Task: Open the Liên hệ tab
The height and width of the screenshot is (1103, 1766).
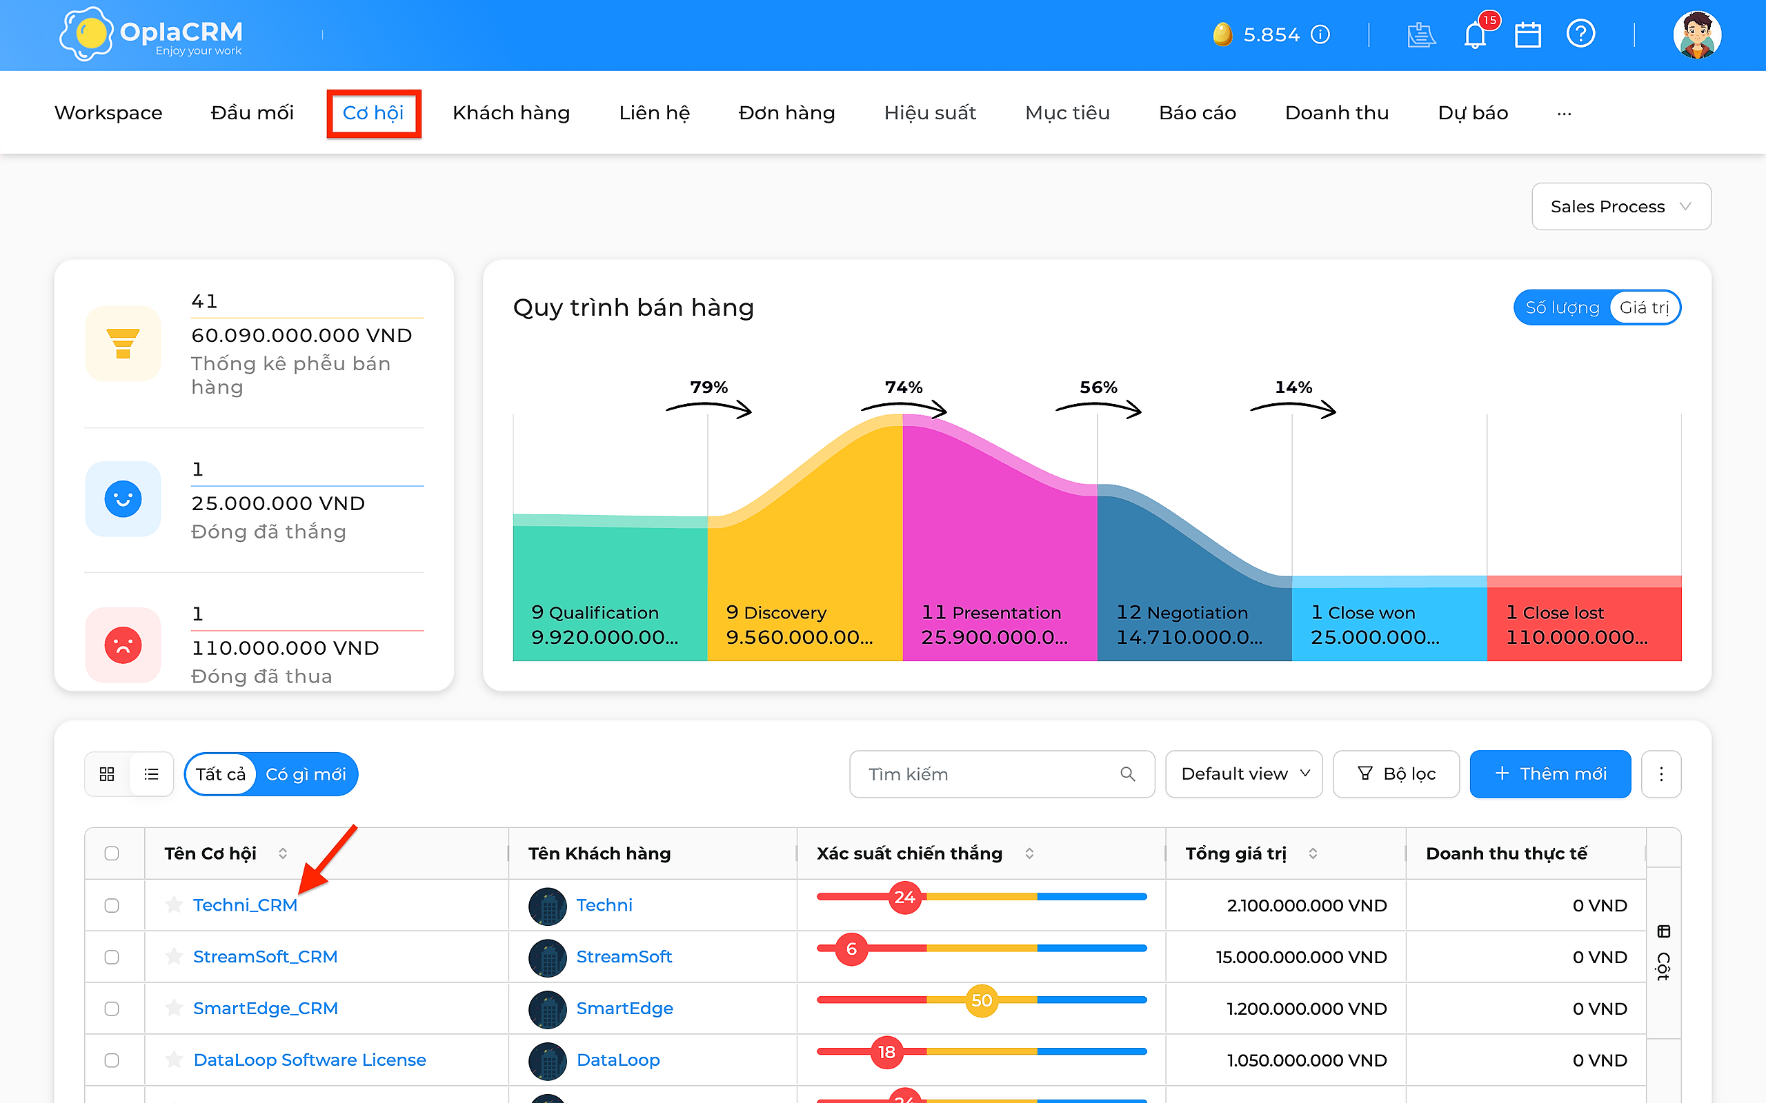Action: (655, 113)
